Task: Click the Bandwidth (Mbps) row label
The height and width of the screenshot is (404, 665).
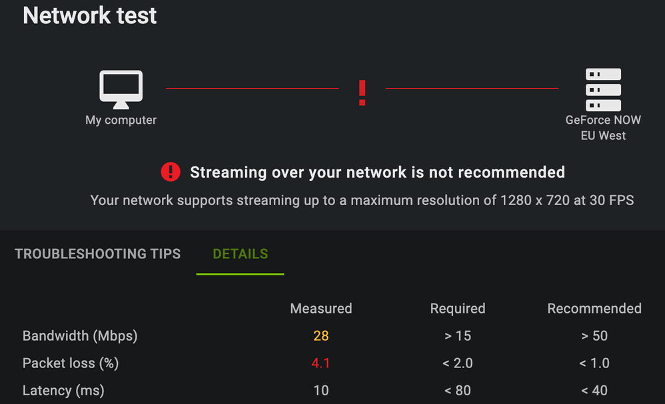Action: tap(80, 335)
